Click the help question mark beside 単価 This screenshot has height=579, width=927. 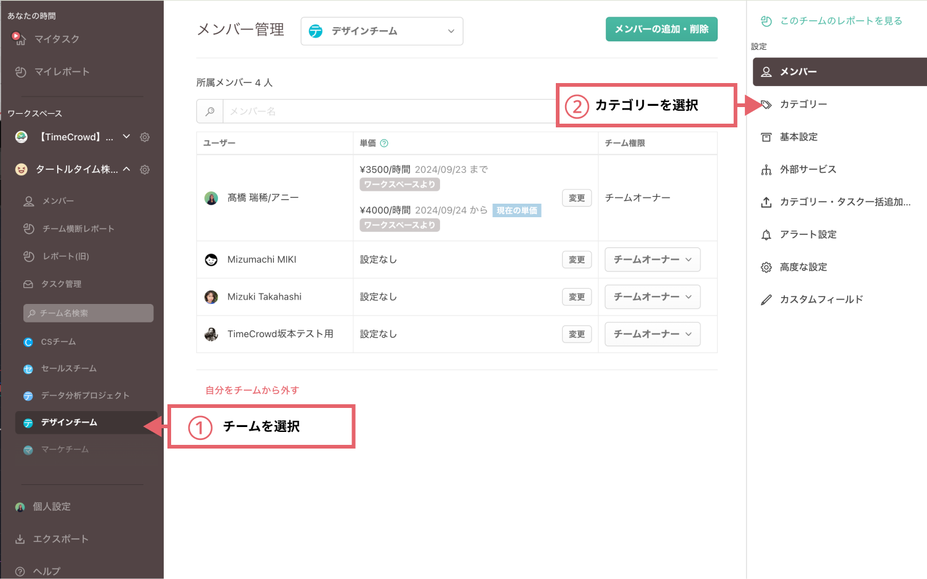(384, 143)
